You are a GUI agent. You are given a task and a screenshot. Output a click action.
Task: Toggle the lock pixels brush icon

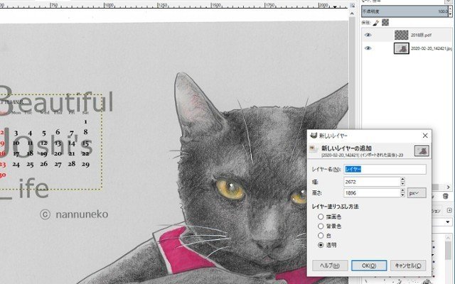click(x=376, y=23)
